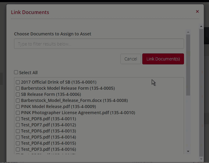Check SB Release Form (135-4-0006)
The height and width of the screenshot is (163, 209).
18,95
